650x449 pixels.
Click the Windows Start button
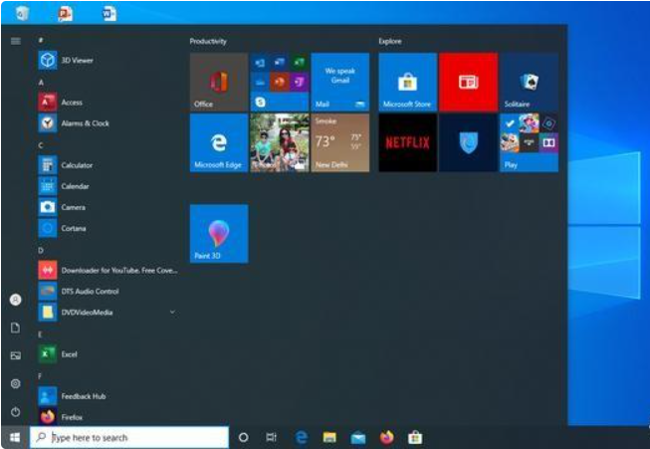[15, 437]
